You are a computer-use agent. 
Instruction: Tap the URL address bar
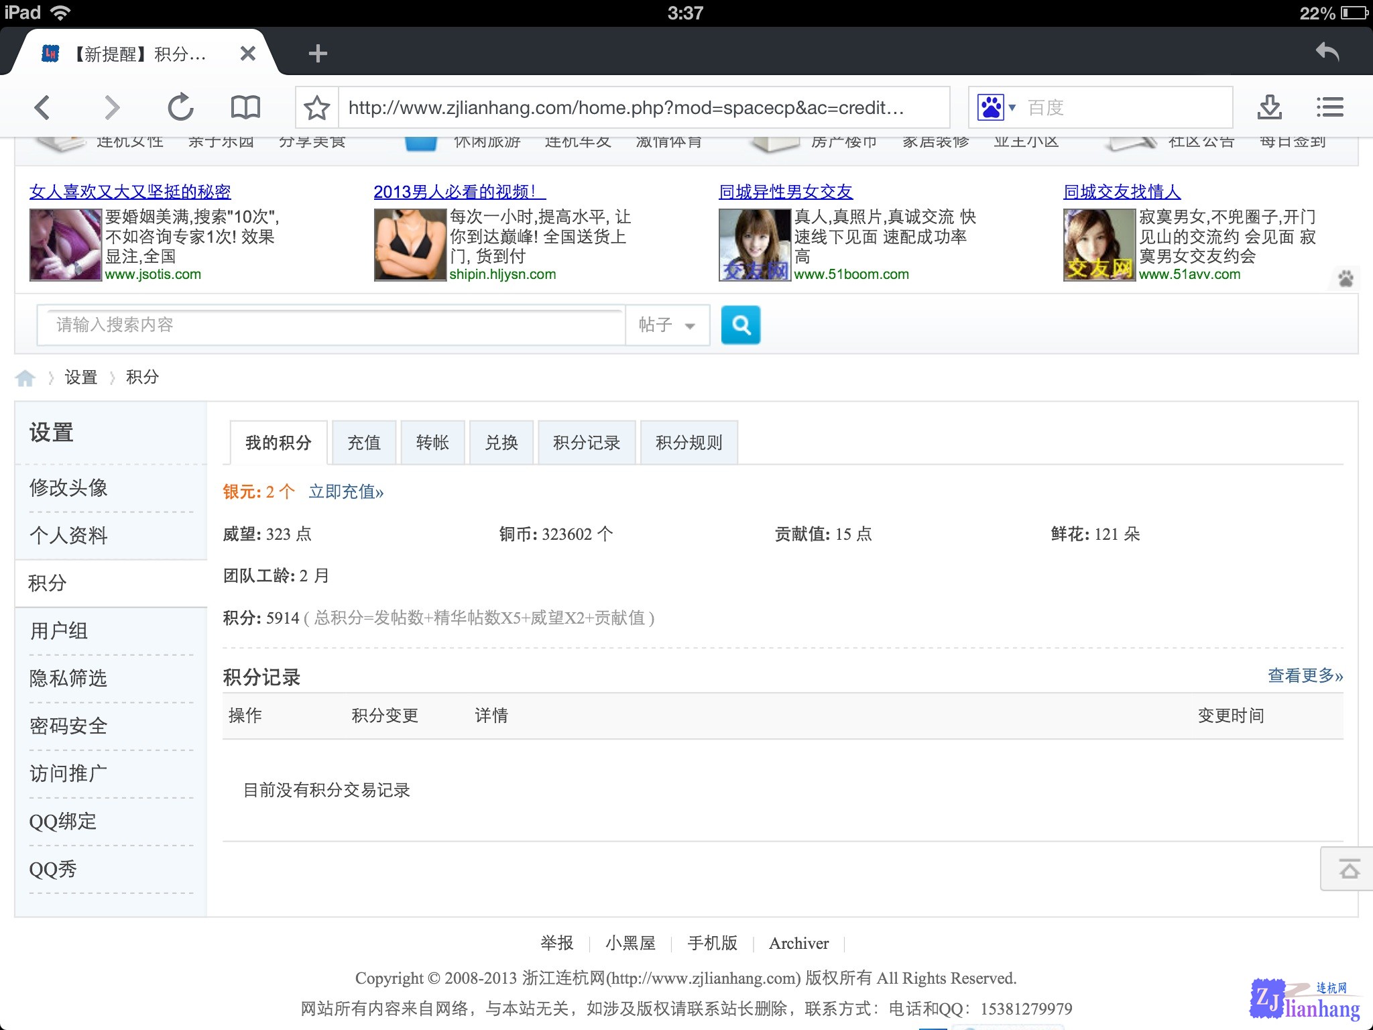tap(644, 107)
